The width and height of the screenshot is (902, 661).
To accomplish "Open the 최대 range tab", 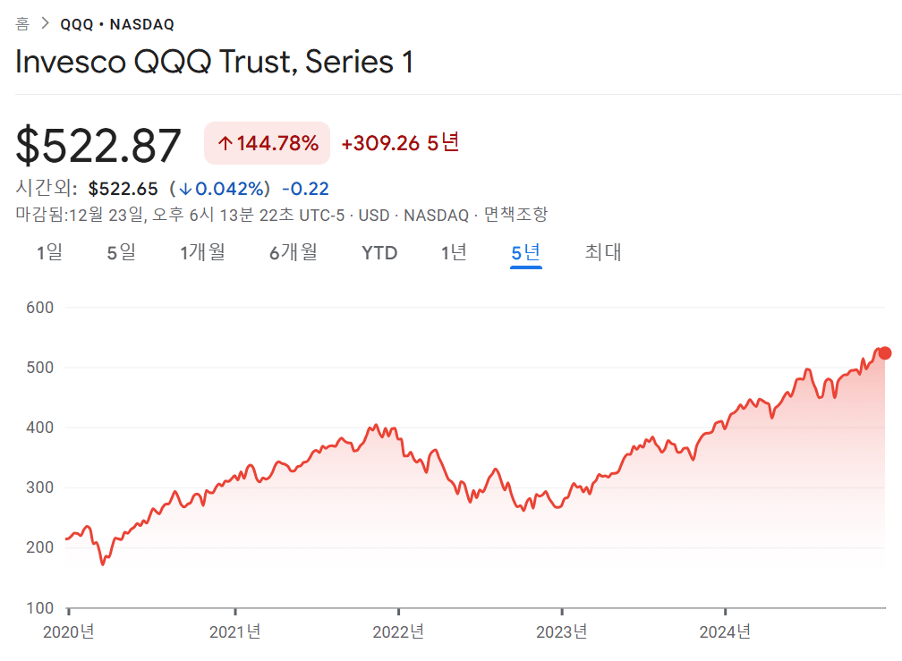I will (x=603, y=253).
